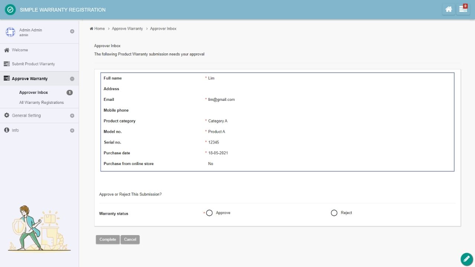The width and height of the screenshot is (475, 267).
Task: Select the Approve radio button
Action: click(209, 213)
